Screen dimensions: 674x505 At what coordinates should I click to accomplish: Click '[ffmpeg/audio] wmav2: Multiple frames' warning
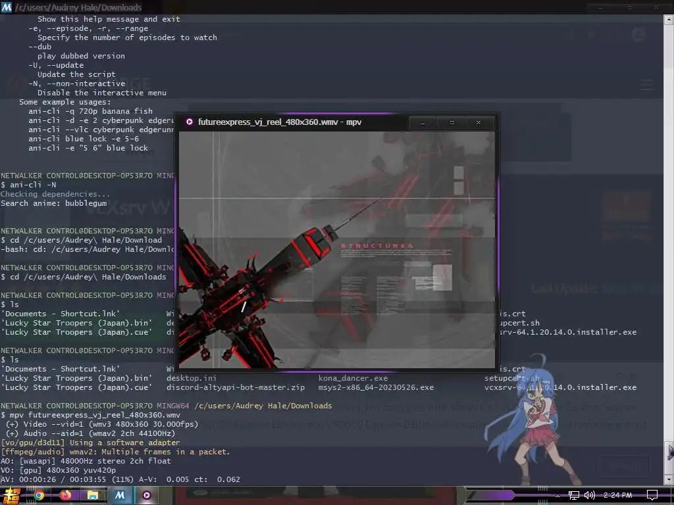click(x=116, y=452)
